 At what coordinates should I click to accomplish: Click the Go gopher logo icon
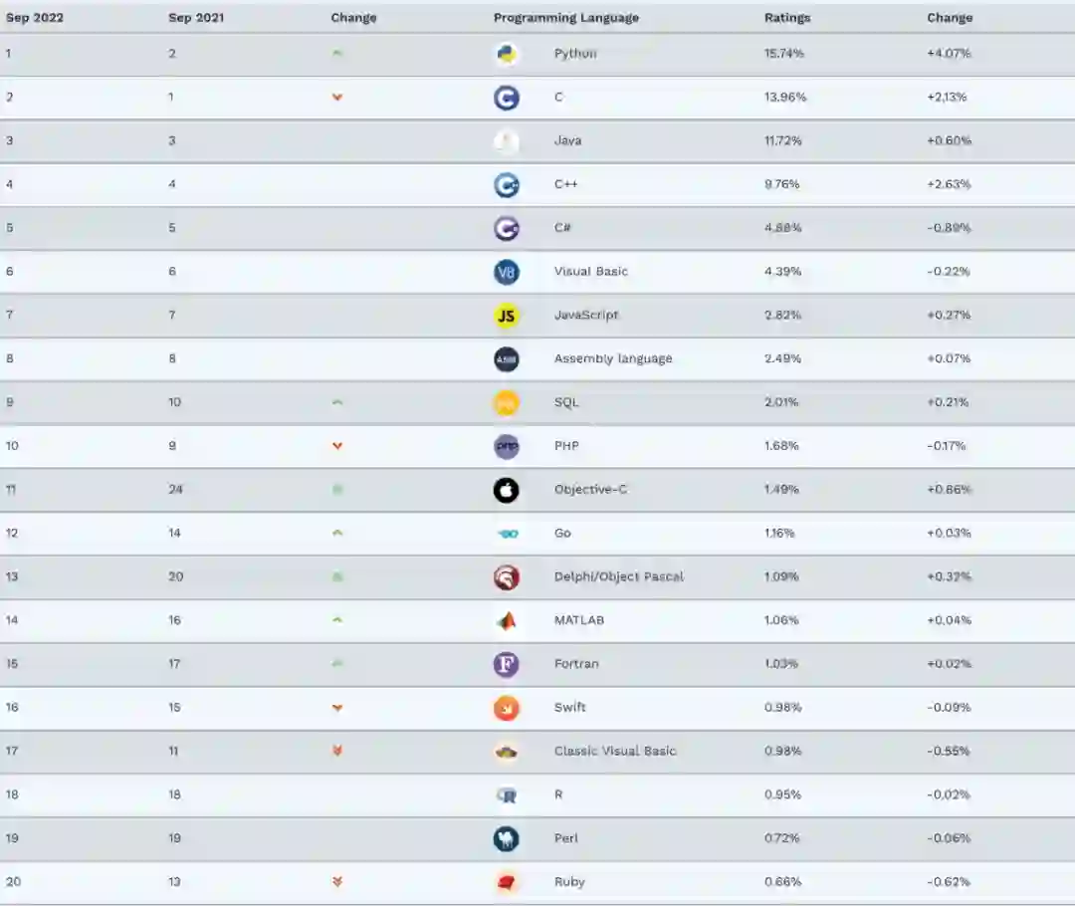(x=507, y=534)
